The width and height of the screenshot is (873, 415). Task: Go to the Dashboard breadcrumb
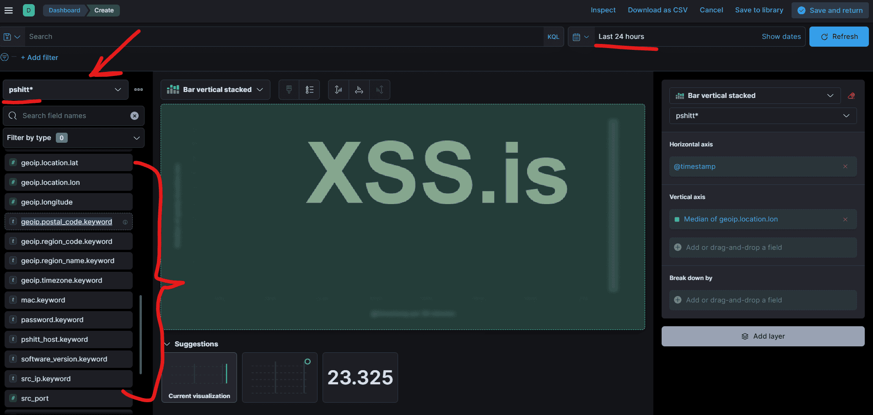pos(65,10)
